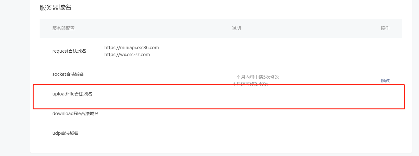Click the request合法域名 row label
The image size is (419, 156).
69,51
